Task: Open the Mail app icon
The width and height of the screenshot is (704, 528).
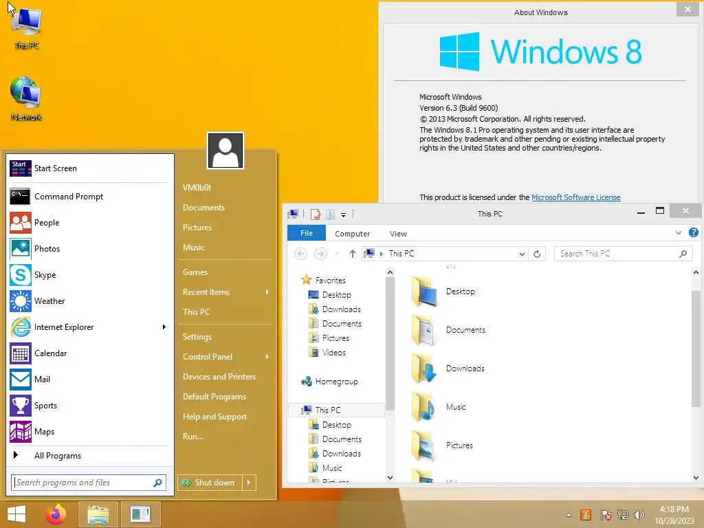Action: [x=21, y=379]
